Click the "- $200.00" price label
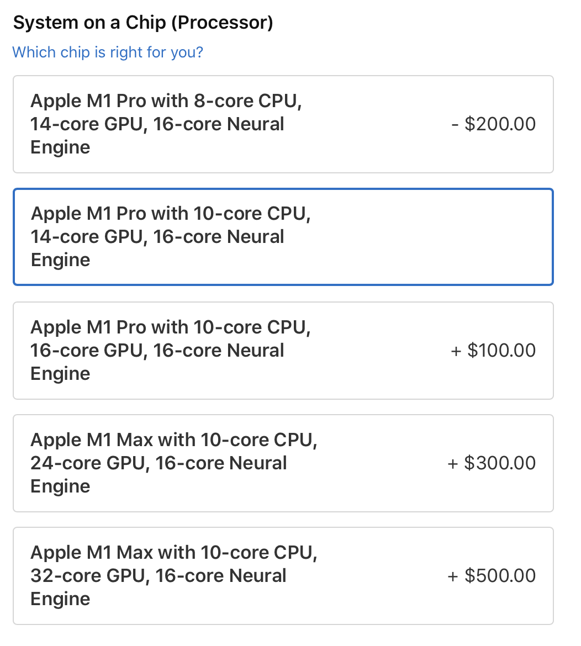 coord(493,124)
